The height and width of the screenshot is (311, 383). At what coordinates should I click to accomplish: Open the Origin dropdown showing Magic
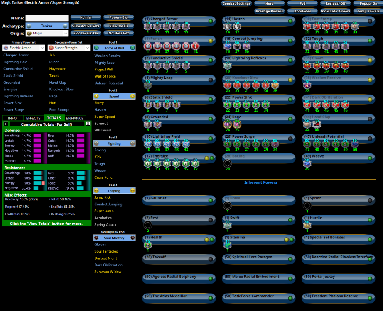[x=47, y=33]
